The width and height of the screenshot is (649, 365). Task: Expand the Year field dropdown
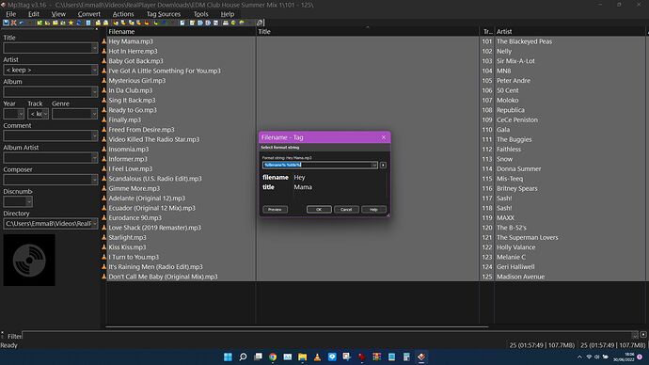pos(21,114)
